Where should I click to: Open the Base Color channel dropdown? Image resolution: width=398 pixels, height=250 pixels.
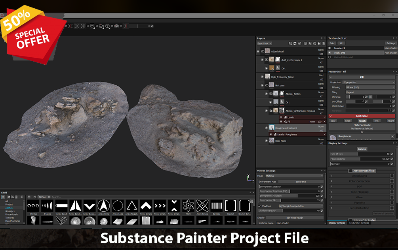[x=264, y=43]
